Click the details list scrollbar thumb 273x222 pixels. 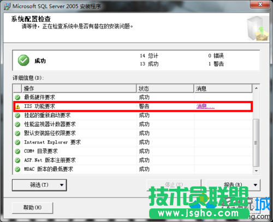256,143
